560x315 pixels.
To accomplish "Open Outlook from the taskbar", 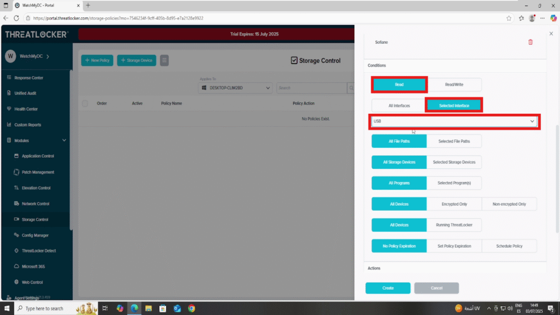I will 177,308.
